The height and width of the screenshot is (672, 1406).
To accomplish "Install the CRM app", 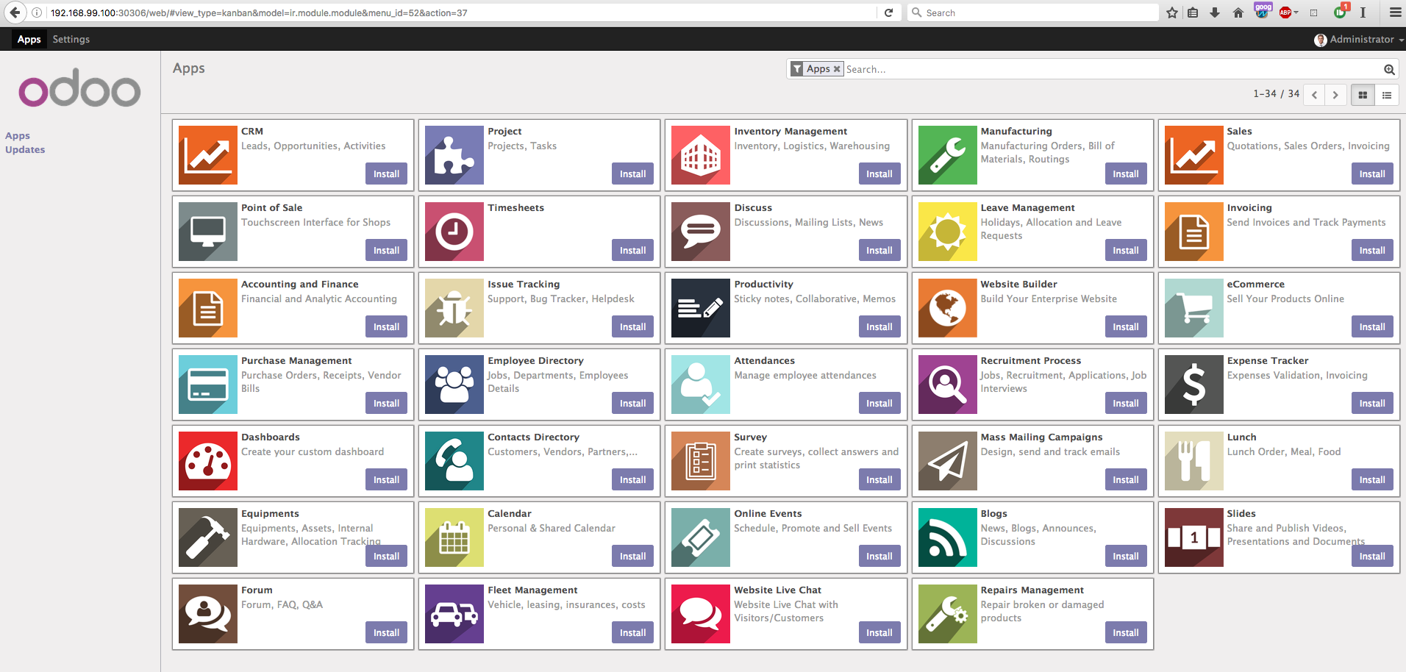I will [x=386, y=174].
